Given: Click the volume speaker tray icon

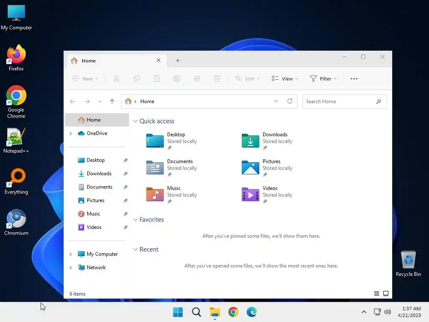Looking at the screenshot, I should [388, 312].
